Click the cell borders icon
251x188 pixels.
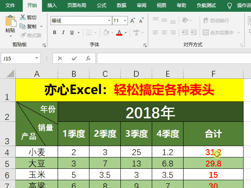click(x=89, y=33)
